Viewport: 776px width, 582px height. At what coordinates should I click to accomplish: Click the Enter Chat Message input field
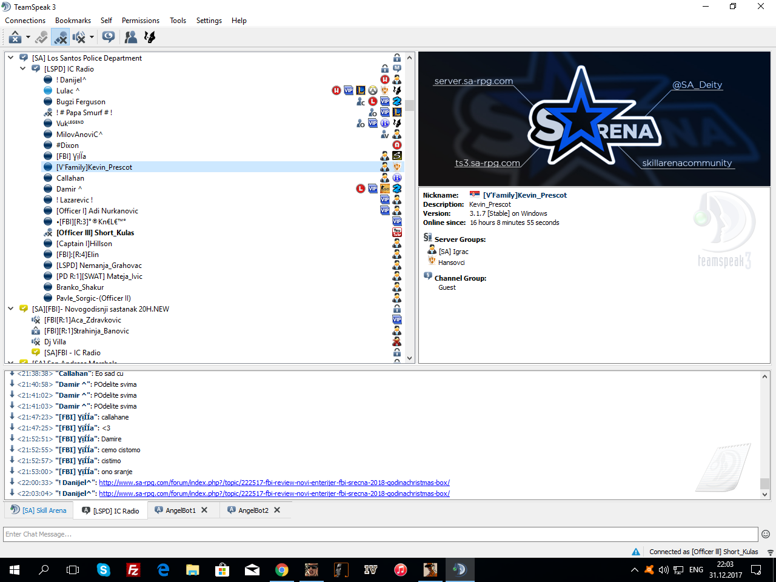coord(381,534)
